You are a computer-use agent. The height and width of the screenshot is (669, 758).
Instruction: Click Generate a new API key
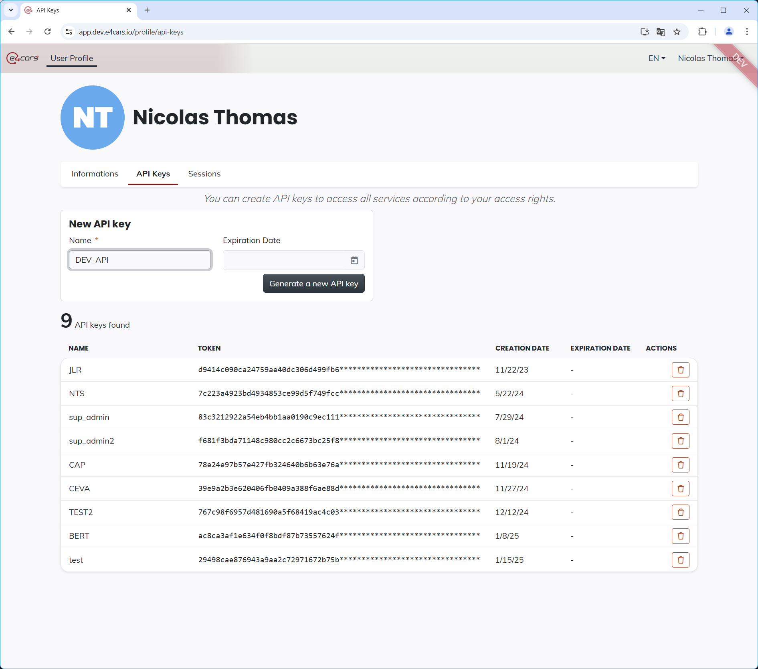[x=313, y=284]
